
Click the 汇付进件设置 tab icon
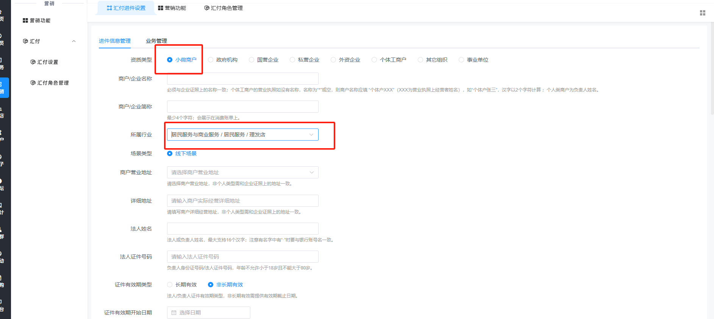pos(109,8)
